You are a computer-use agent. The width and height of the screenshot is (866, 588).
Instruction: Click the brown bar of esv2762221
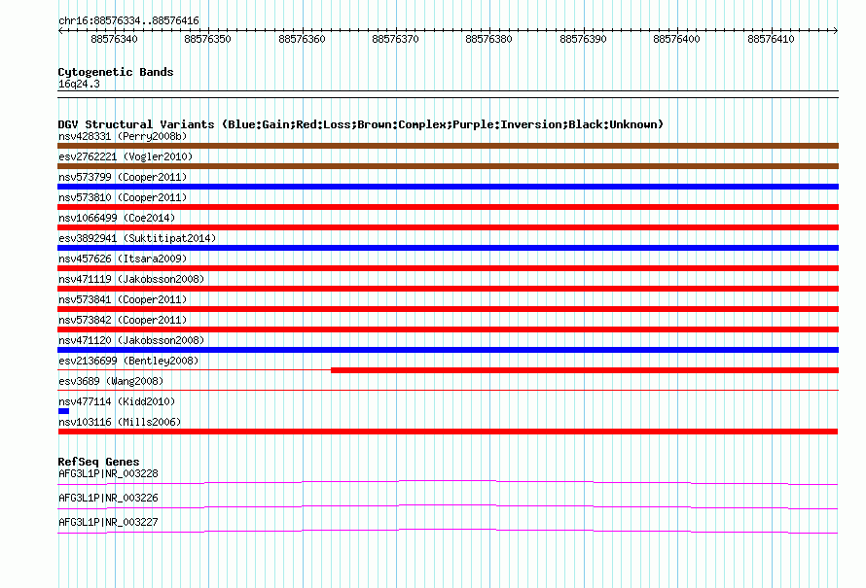448,166
